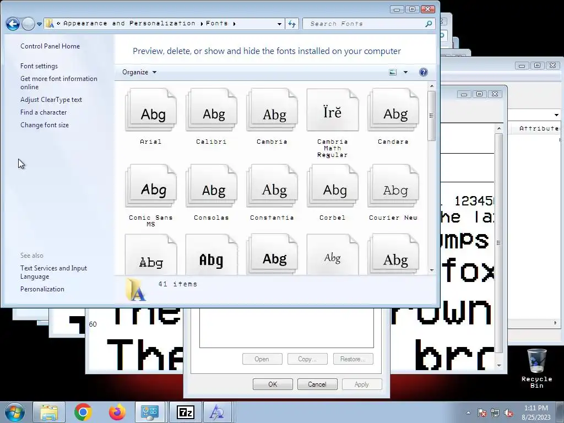The height and width of the screenshot is (423, 564).
Task: Open Text Services and Input Language
Action: point(53,272)
